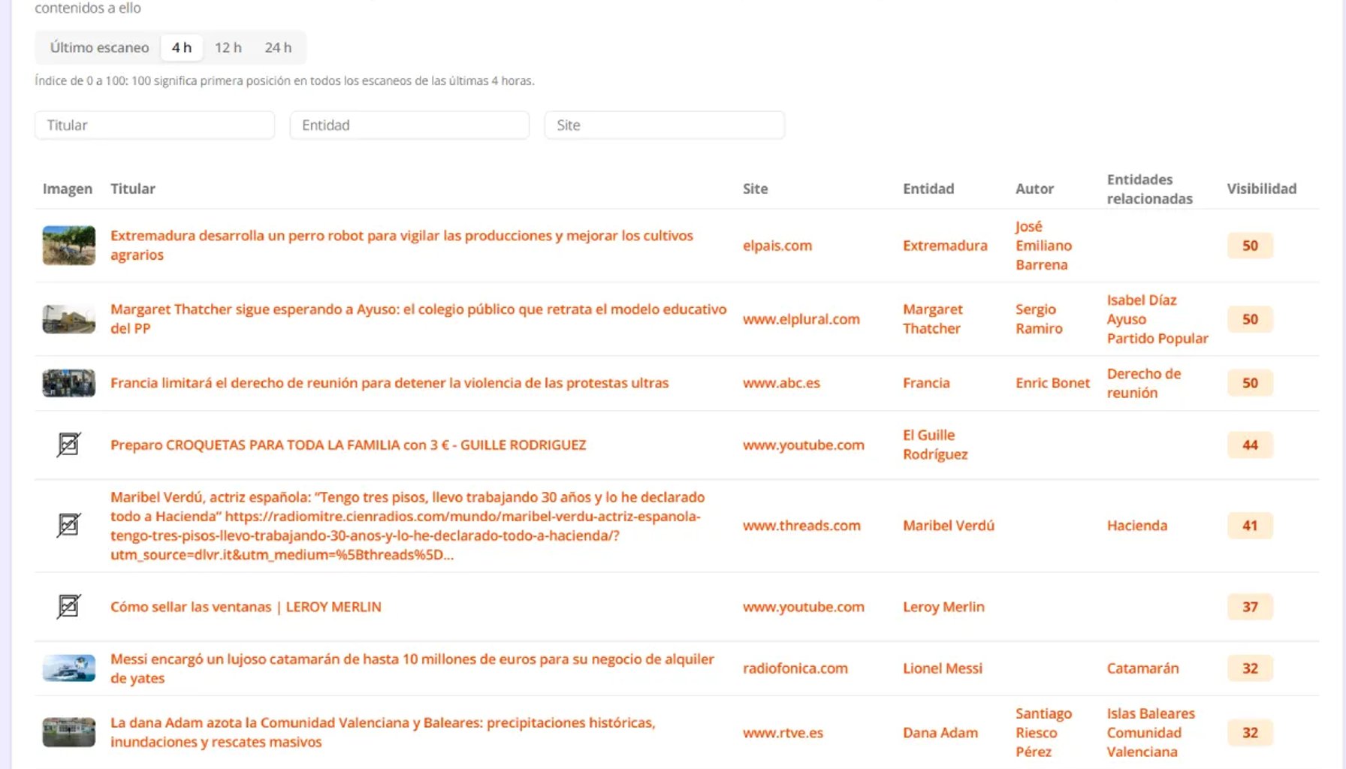Focus the Entidad filter field
This screenshot has height=769, width=1346.
pos(409,125)
